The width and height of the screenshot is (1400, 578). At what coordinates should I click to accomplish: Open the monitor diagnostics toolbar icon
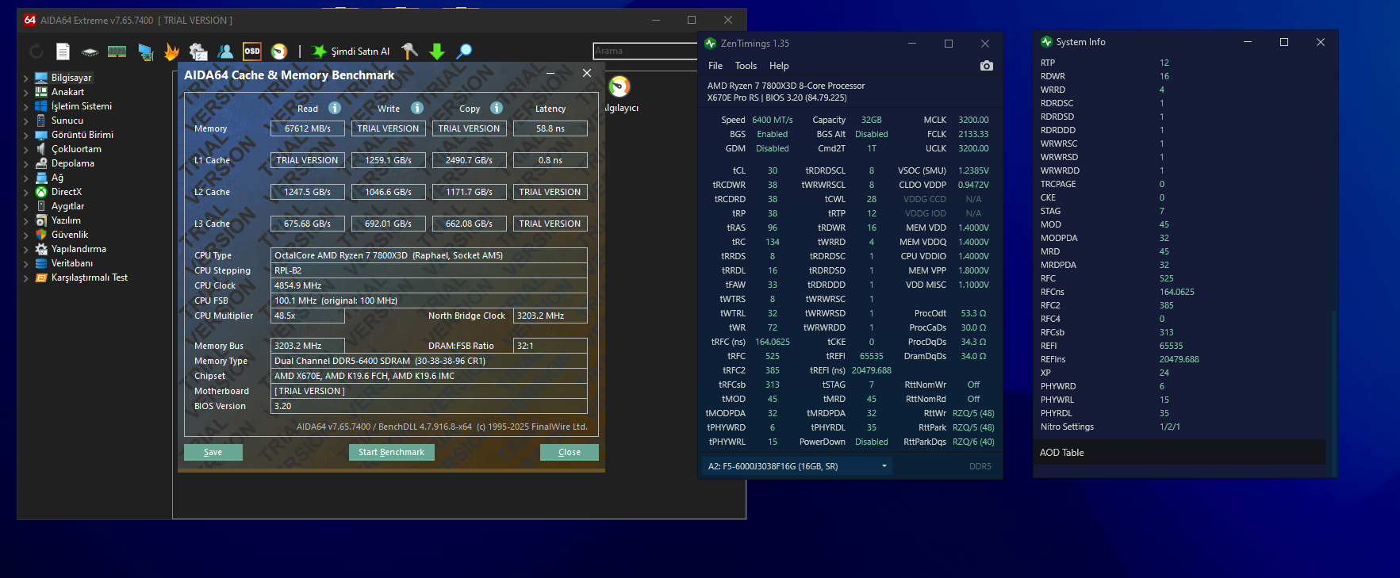145,52
